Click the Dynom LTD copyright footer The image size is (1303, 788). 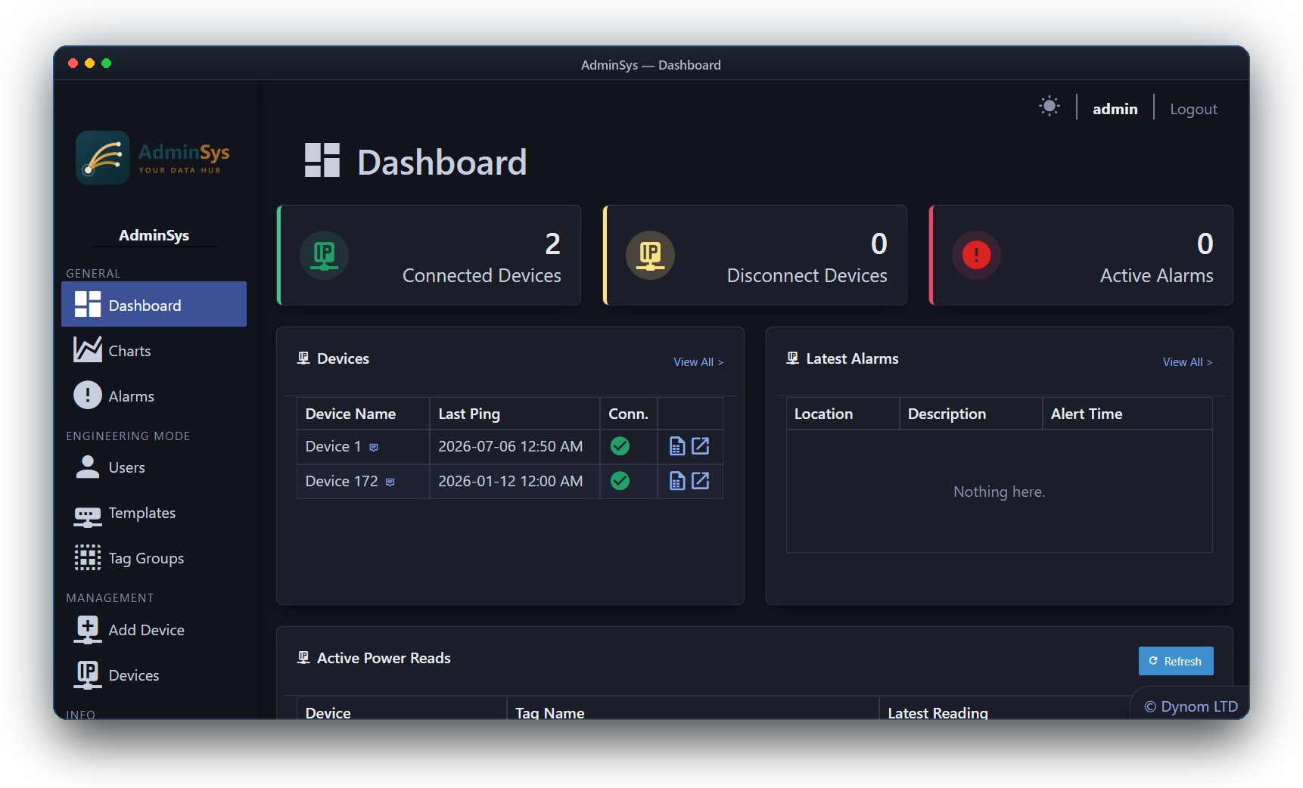click(1191, 706)
